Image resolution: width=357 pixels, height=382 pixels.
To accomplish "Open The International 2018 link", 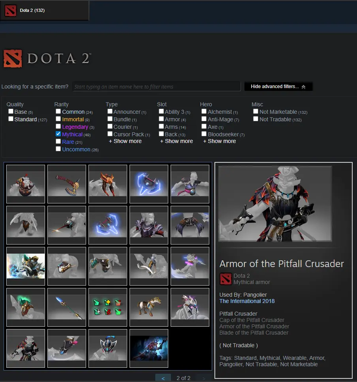I will point(247,301).
